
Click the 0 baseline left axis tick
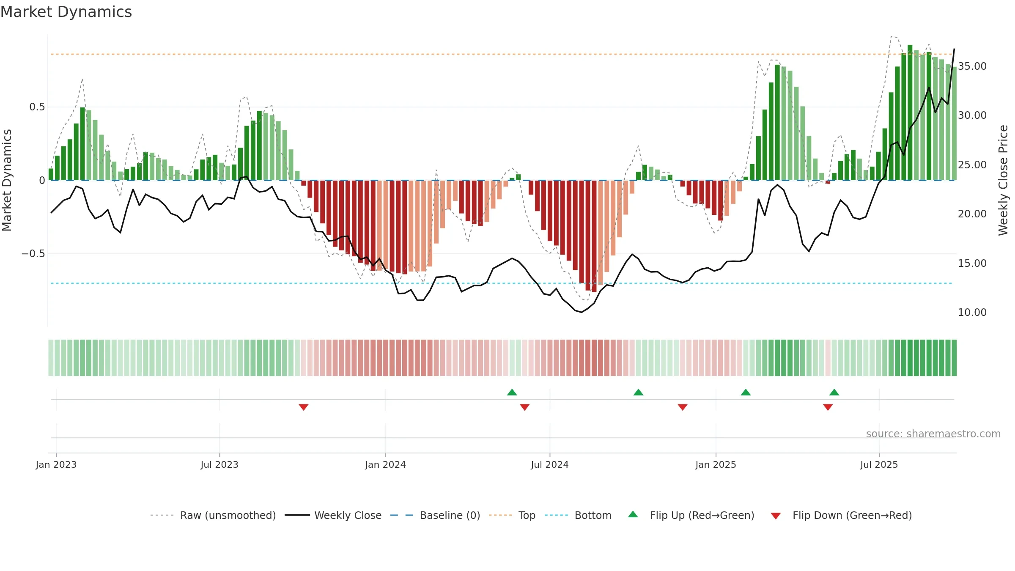point(42,180)
